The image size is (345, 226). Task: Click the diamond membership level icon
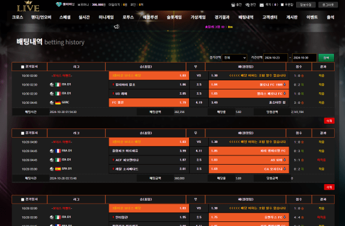coord(59,5)
